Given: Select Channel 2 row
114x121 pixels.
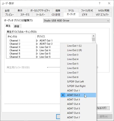Looking at the screenshot, I should coord(33,44).
